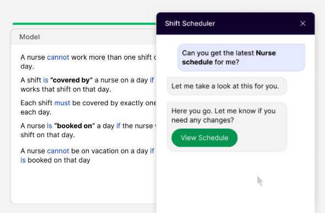This screenshot has height=213, width=325.
Task: Click the blue 'if' in the covered by rule
Action: (x=152, y=80)
